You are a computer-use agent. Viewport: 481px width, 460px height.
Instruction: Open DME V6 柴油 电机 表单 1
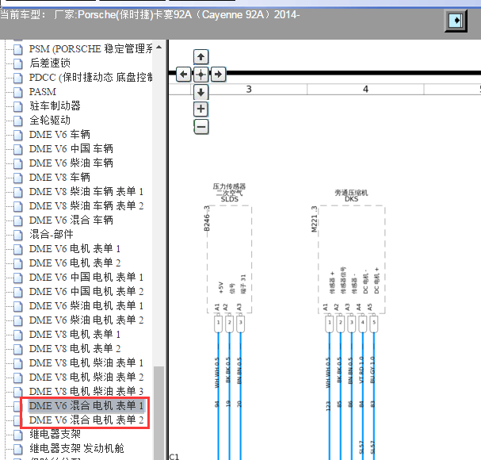[86, 306]
